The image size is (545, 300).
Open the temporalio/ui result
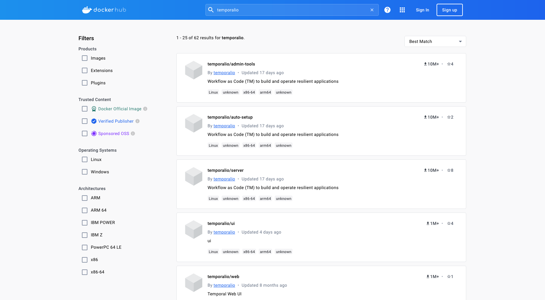(221, 223)
